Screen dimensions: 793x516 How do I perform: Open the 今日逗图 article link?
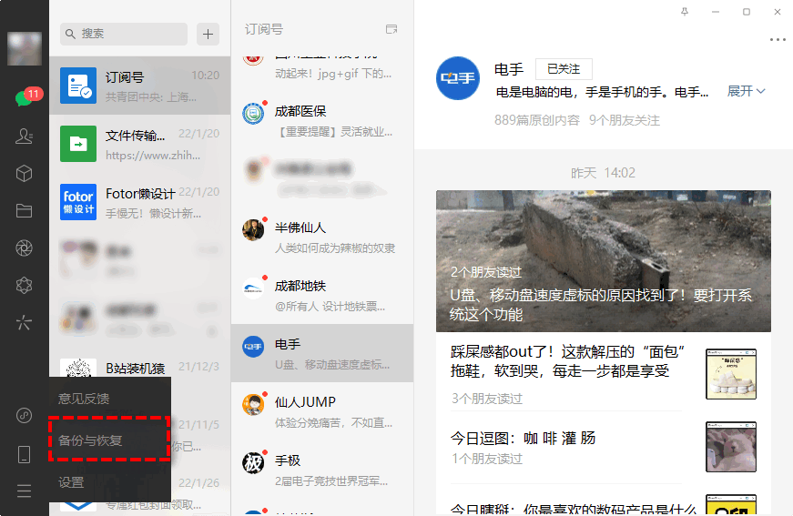coord(524,438)
